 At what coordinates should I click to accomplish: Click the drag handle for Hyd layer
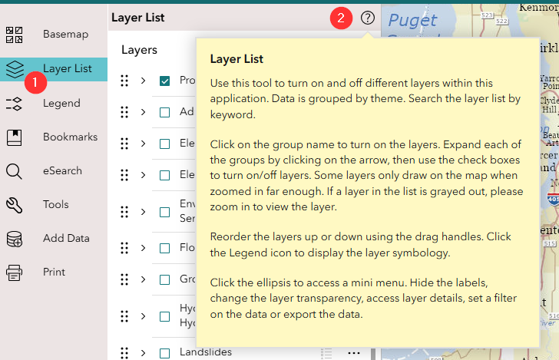pyautogui.click(x=124, y=316)
